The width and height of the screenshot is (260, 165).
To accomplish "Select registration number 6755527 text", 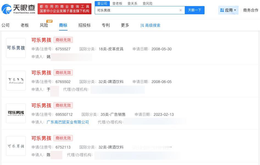I will click(x=63, y=49).
